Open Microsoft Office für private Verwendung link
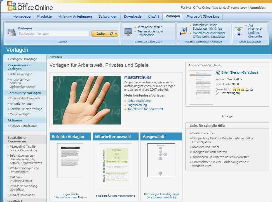 [23, 148]
